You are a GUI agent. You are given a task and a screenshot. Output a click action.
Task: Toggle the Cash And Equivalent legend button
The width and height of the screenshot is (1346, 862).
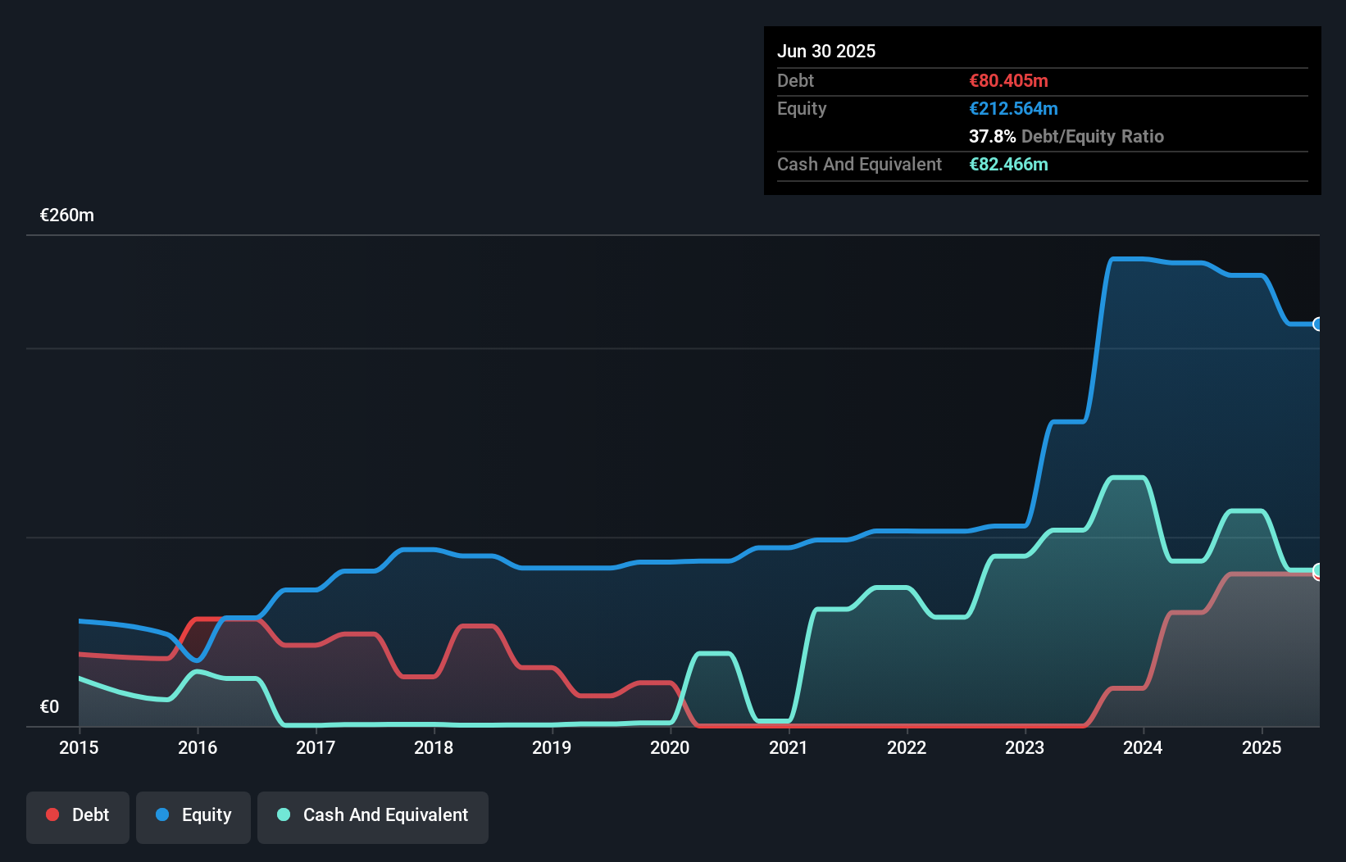pos(373,817)
